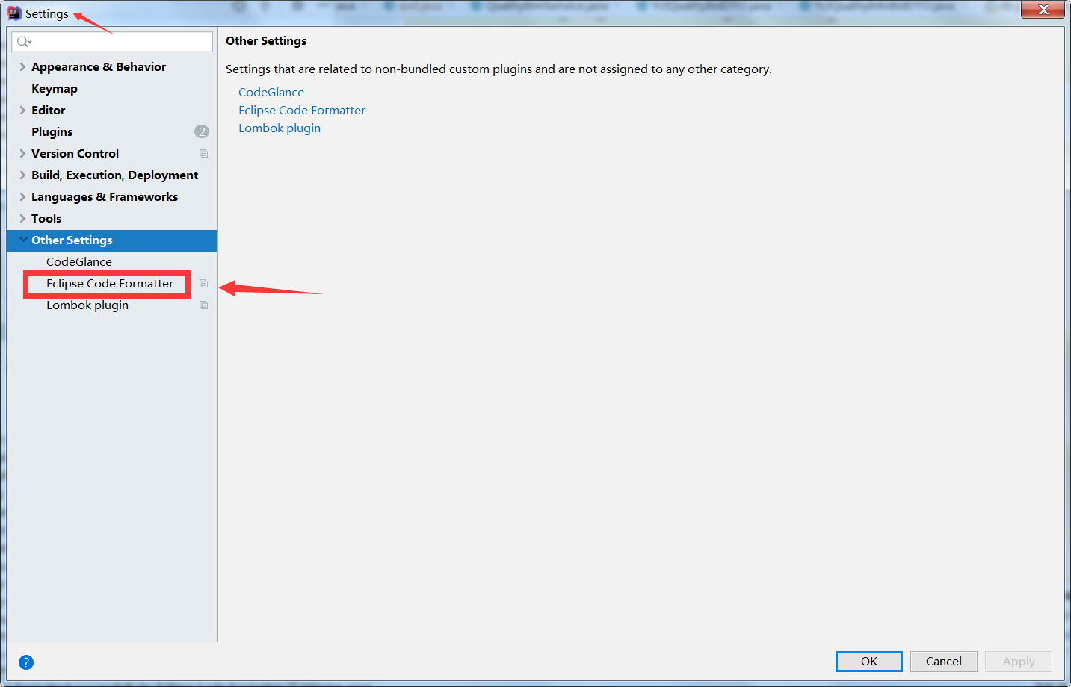
Task: Click the help question mark icon
Action: pyautogui.click(x=26, y=662)
